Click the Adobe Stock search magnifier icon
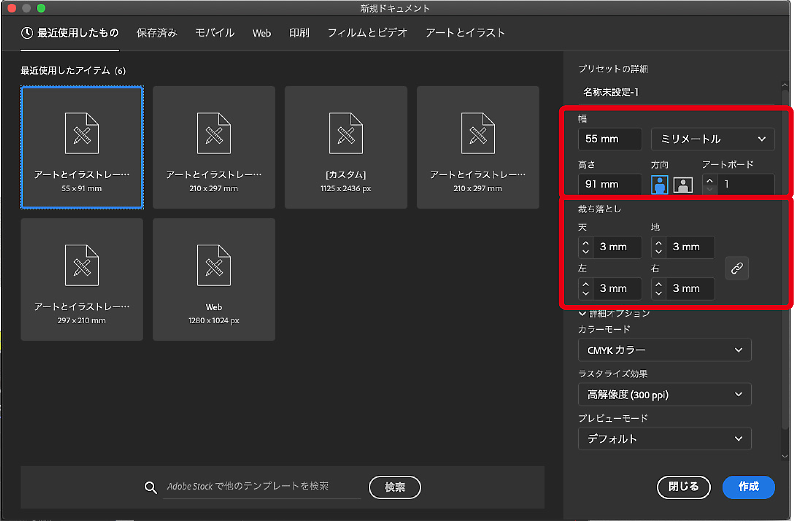This screenshot has height=521, width=794. coord(150,487)
